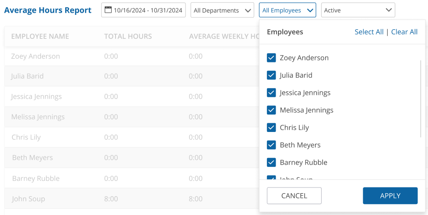Viewport: 428px width, 215px height.
Task: Select Chris Lily row in the report table
Action: click(132, 137)
